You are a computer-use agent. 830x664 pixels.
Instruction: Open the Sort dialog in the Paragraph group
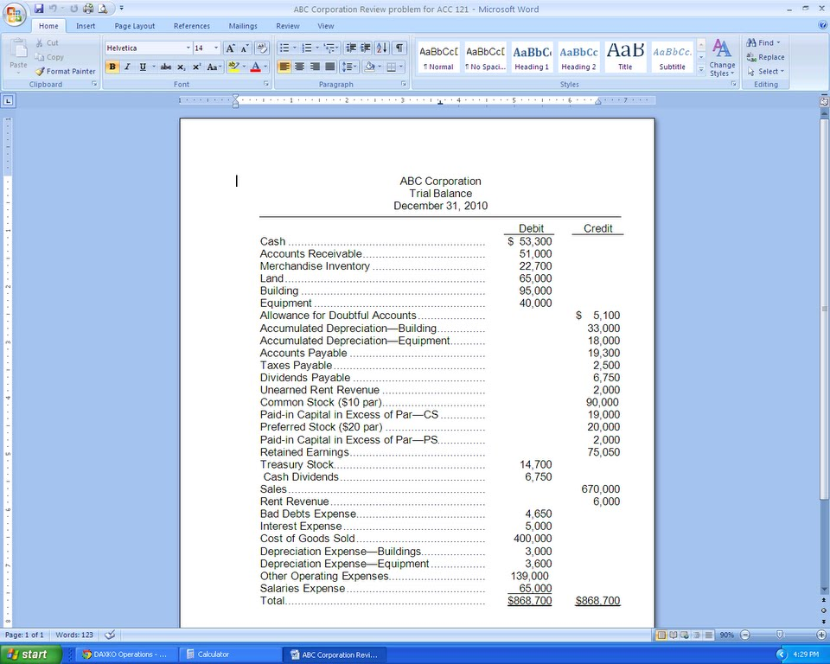(x=381, y=48)
